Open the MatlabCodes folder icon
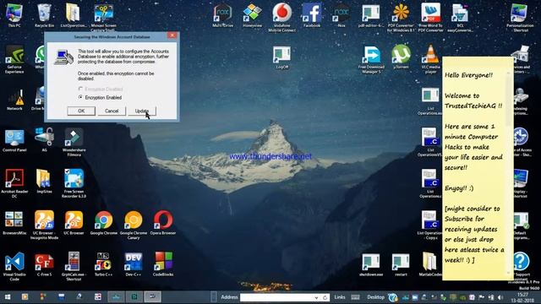This screenshot has height=304, width=541. 430,264
